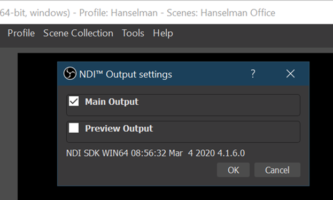Open the Profile menu
This screenshot has width=333, height=200.
(x=21, y=33)
